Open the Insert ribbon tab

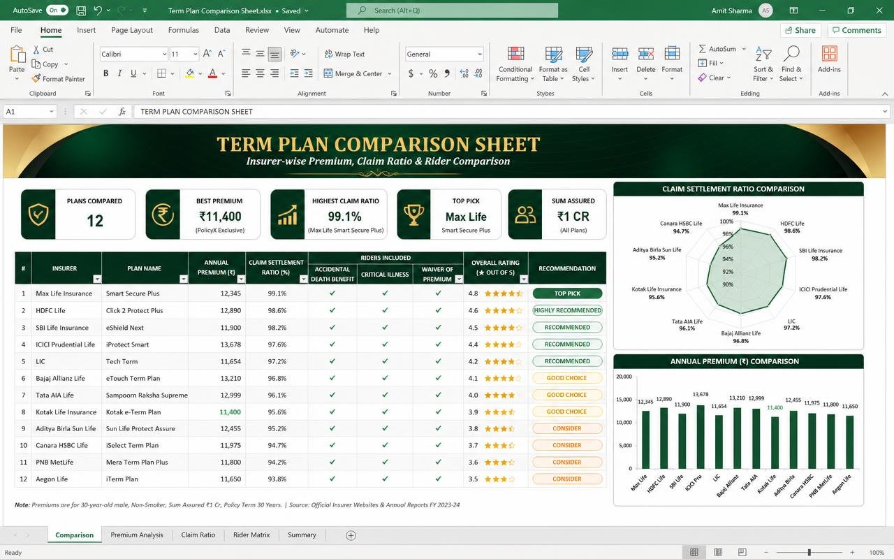86,30
